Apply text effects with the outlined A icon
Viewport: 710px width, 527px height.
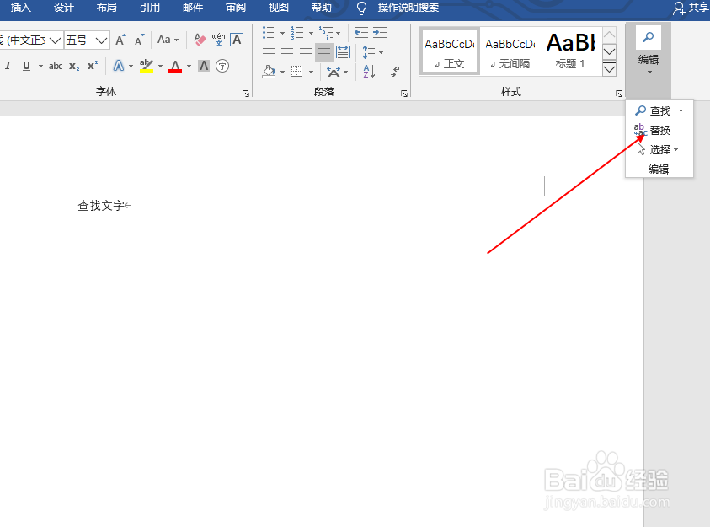pos(119,66)
